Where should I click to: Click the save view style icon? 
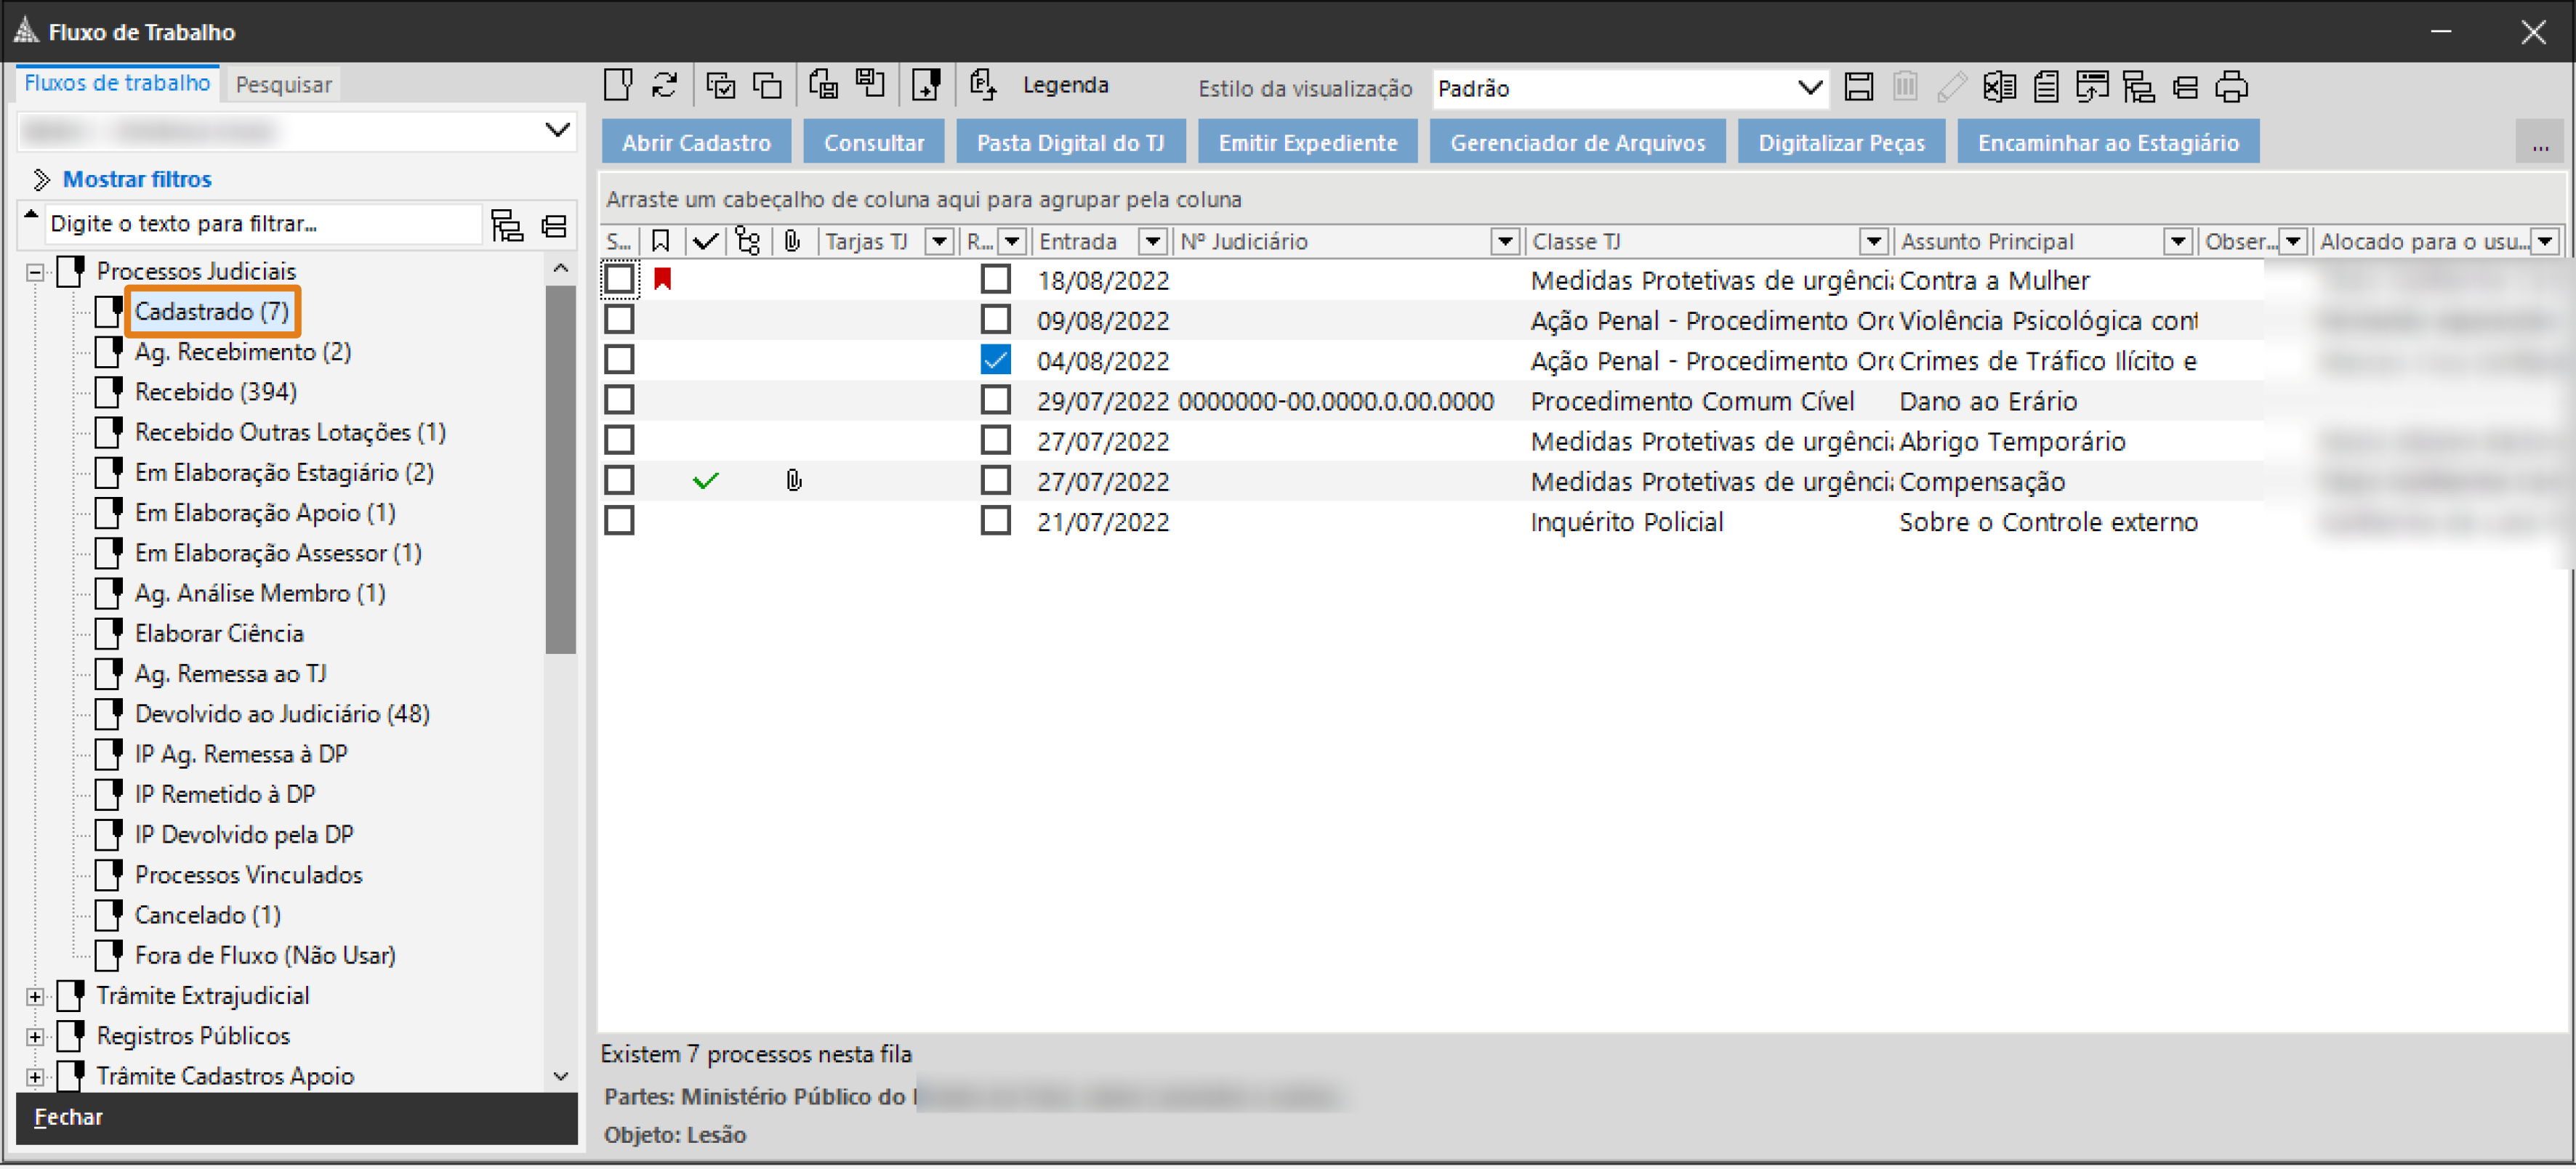(1859, 88)
